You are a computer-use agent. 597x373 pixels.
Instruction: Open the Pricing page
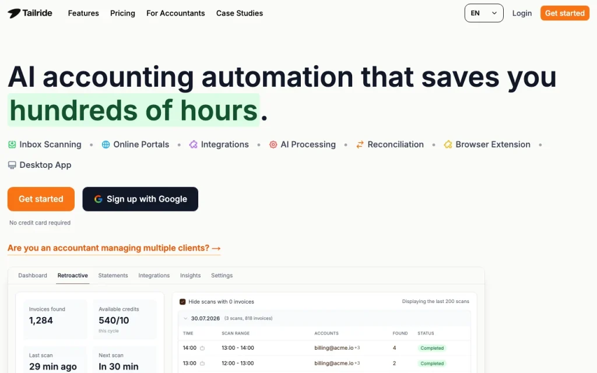tap(122, 13)
